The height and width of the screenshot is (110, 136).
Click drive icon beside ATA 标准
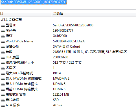[x=3, y=106]
